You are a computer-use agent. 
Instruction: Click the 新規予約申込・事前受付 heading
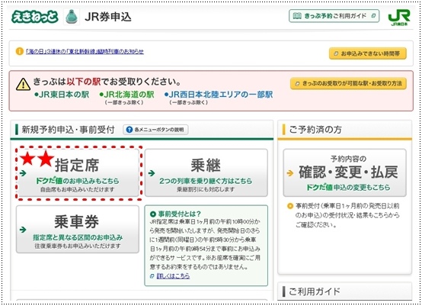point(68,130)
